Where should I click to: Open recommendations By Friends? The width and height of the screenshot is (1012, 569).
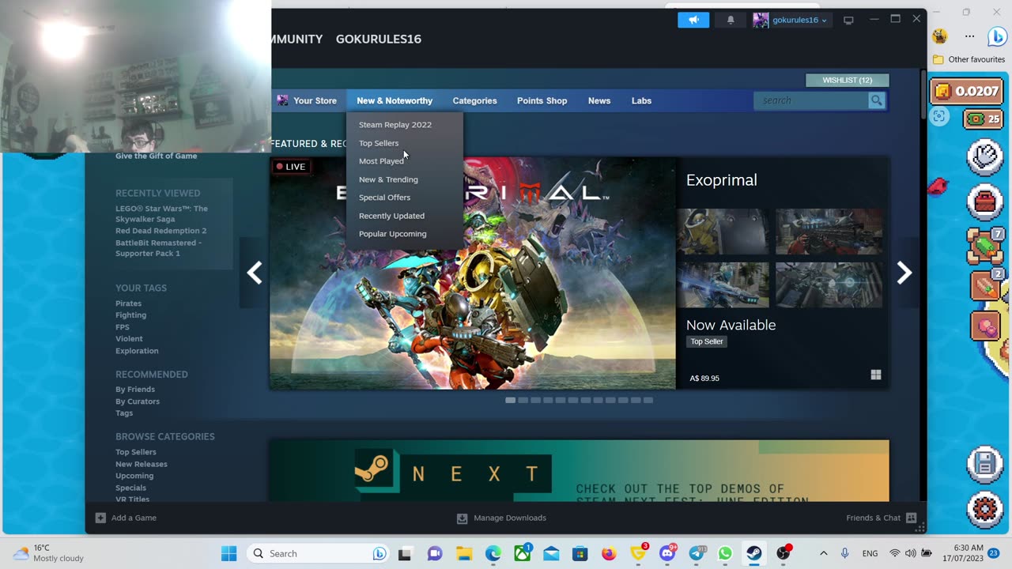point(135,390)
